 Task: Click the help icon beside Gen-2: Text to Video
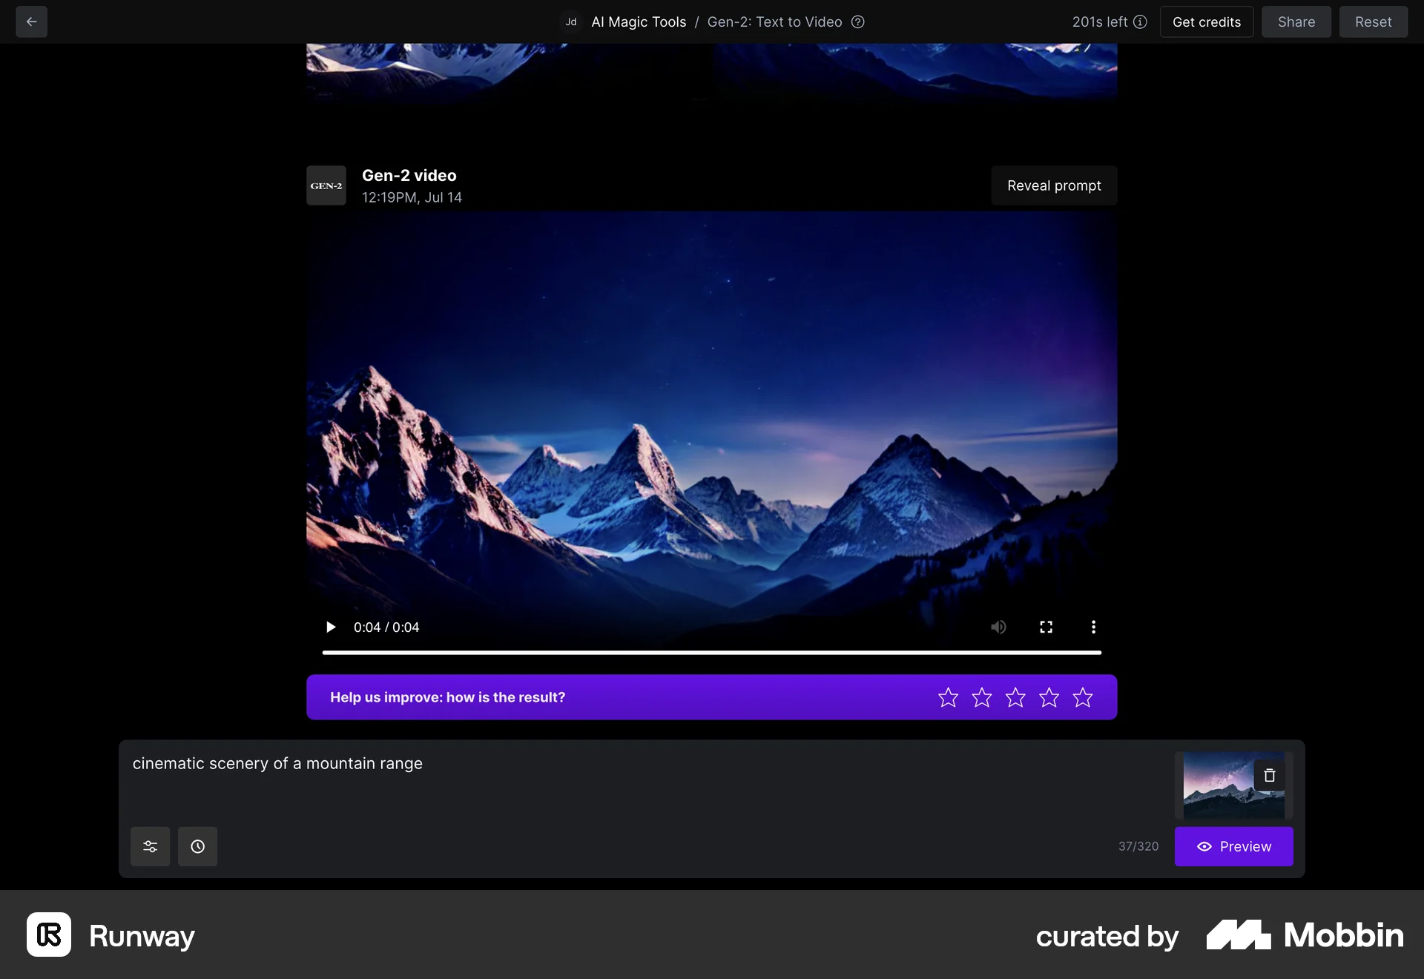point(858,22)
